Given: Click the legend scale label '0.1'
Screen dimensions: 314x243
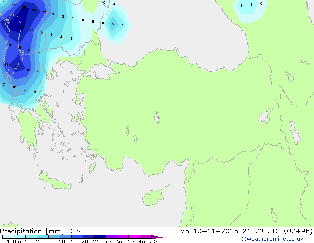Looking at the screenshot, I should [x=5, y=241].
